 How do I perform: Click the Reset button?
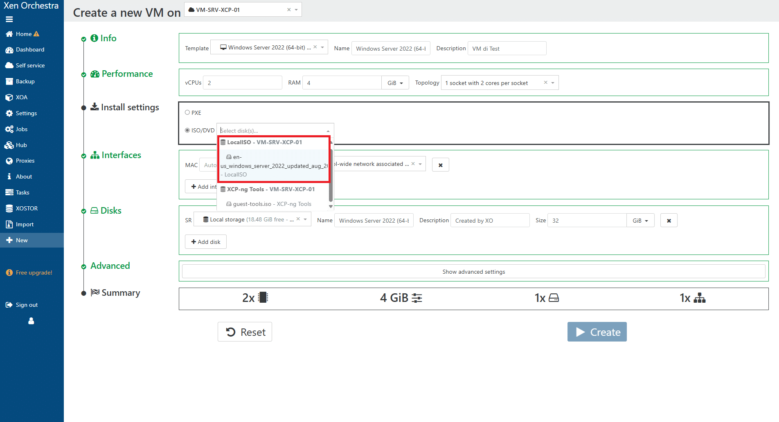(245, 332)
